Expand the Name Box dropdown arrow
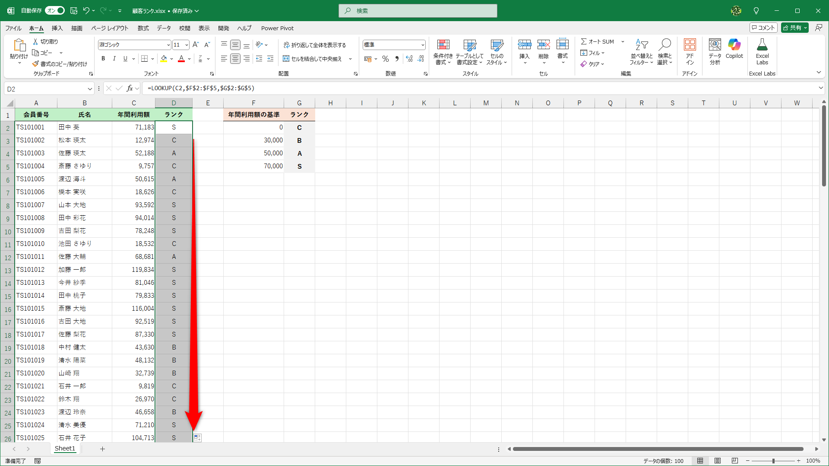 (89, 89)
